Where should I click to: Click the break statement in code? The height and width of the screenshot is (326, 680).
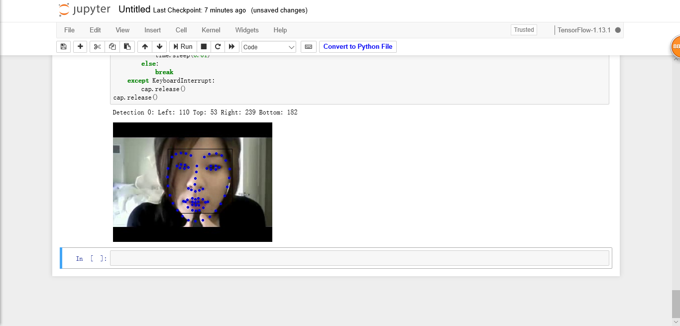click(x=164, y=72)
